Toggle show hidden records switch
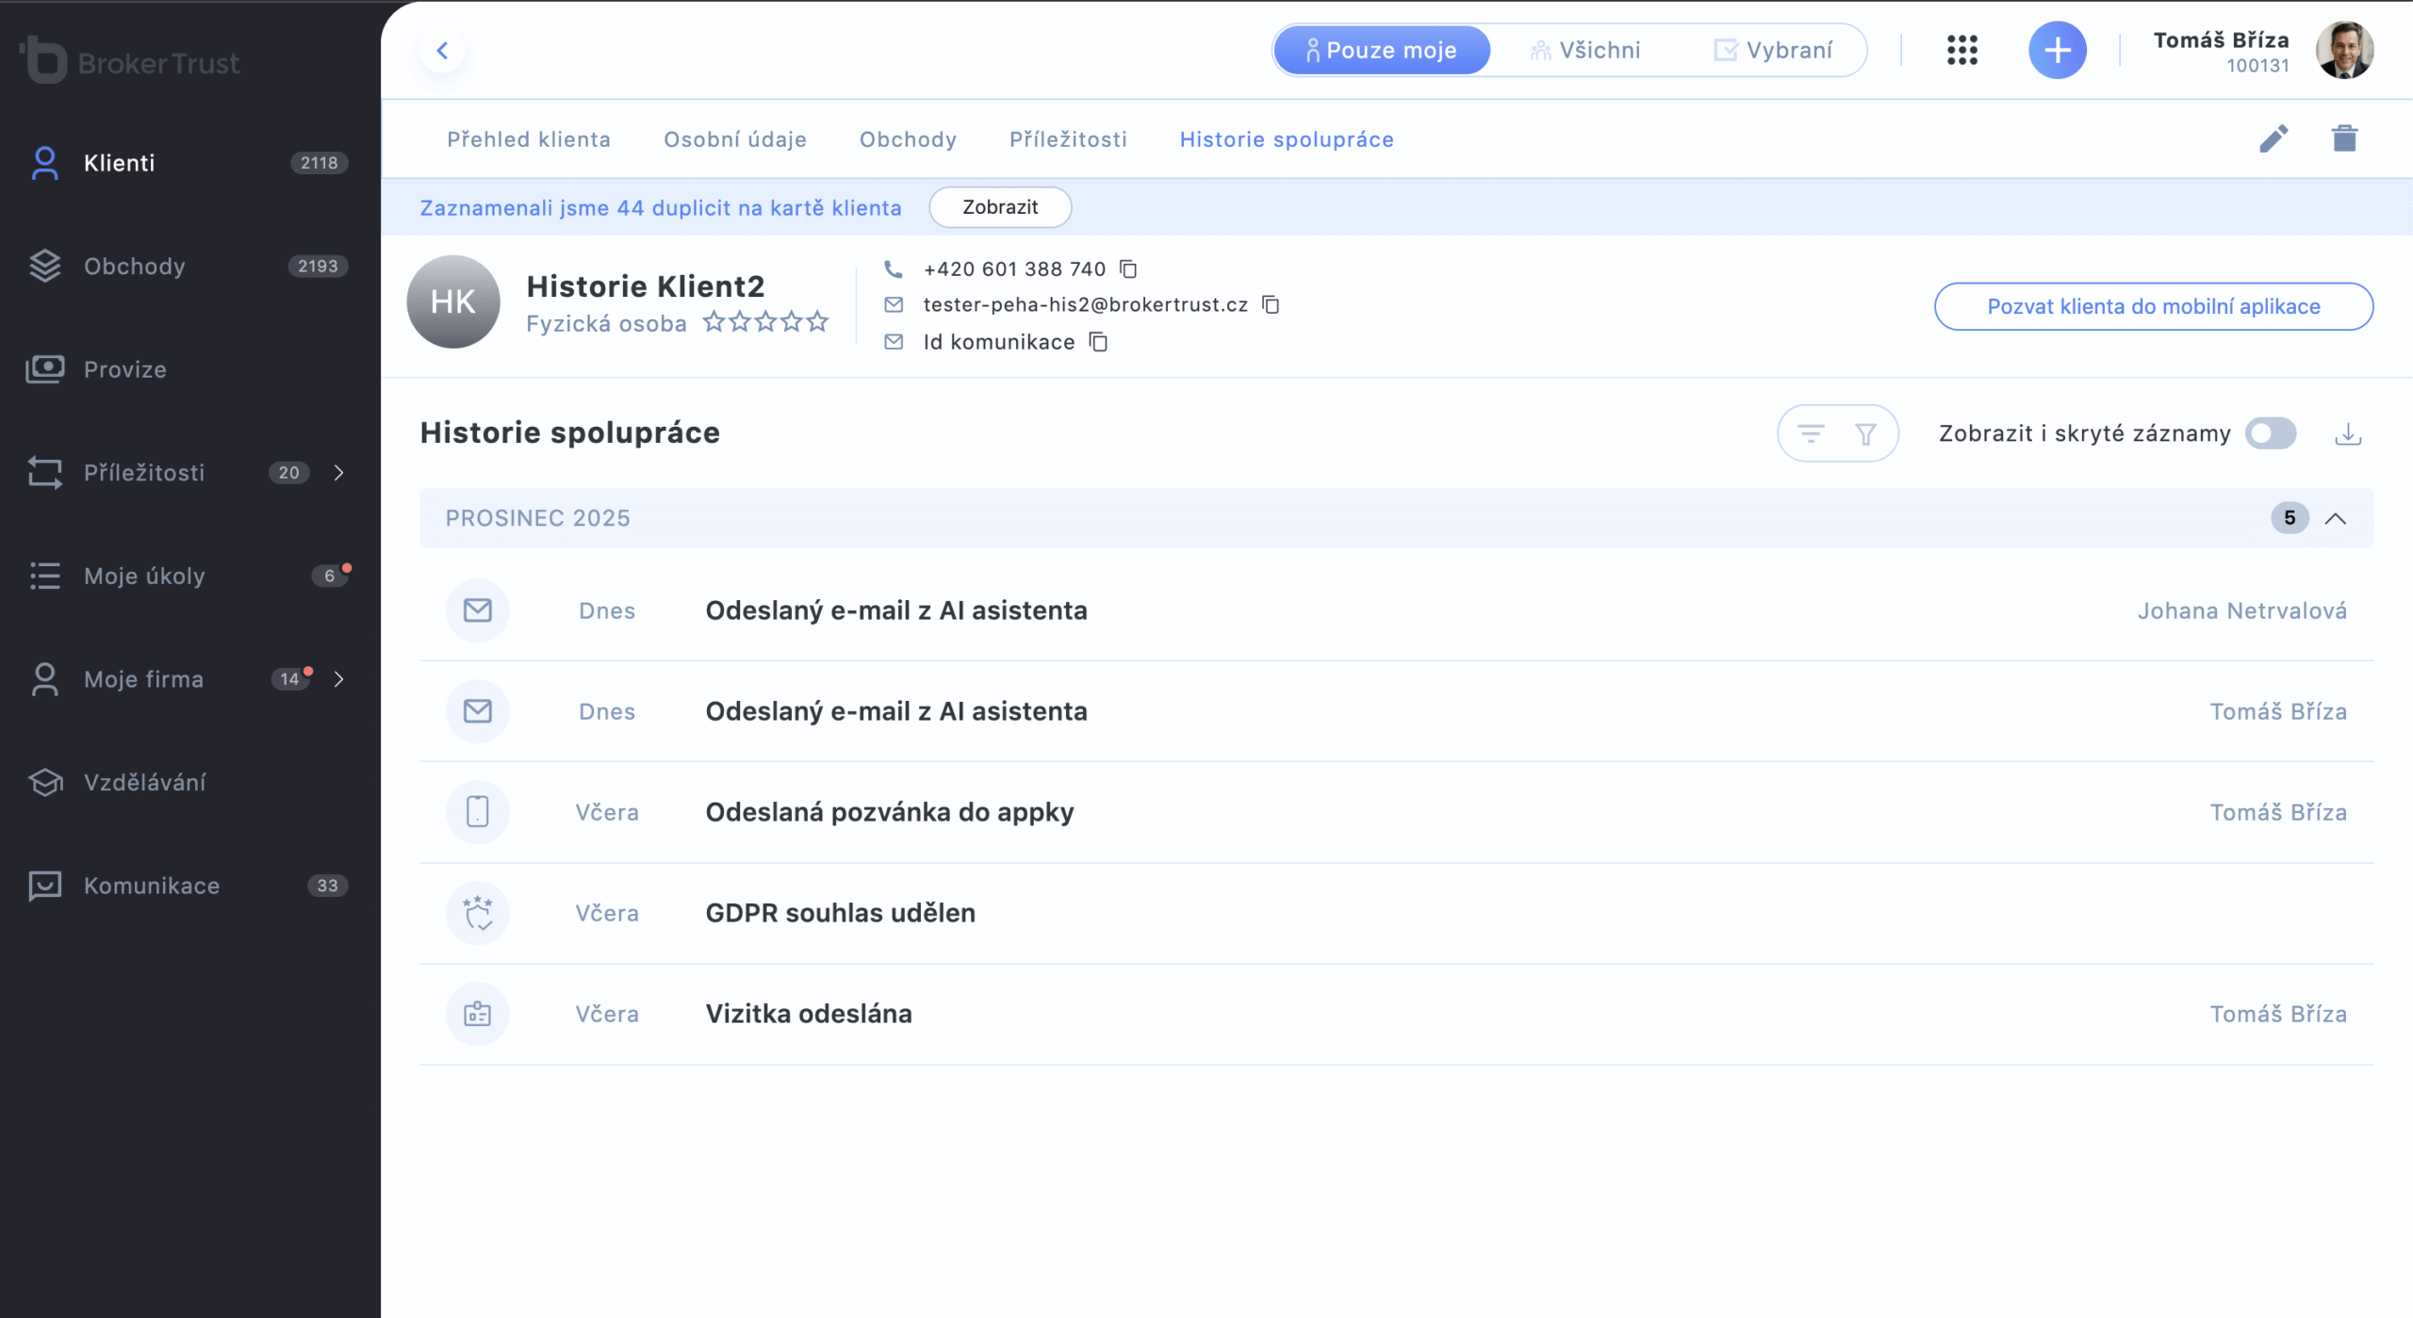Screen dimensions: 2413x1318 click(2270, 433)
